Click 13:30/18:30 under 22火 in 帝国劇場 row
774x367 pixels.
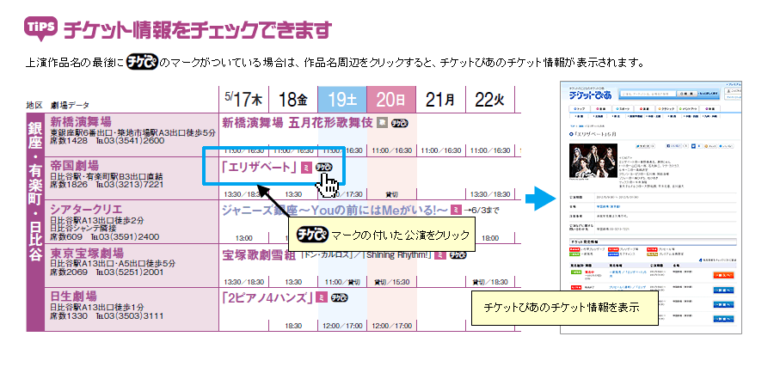[491, 194]
